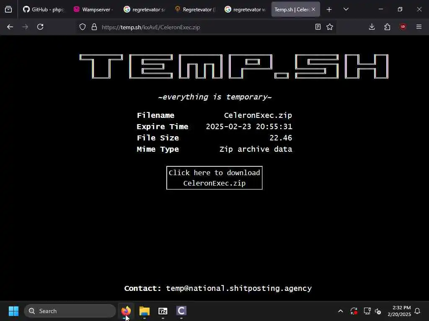429x321 pixels.
Task: Go forward one page
Action: (25, 27)
